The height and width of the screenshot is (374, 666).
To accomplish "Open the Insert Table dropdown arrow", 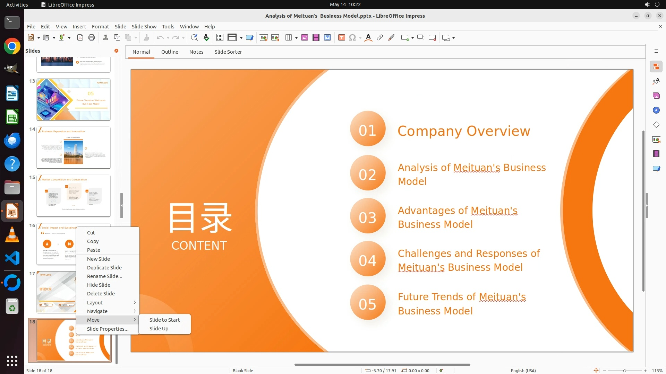I will [296, 38].
